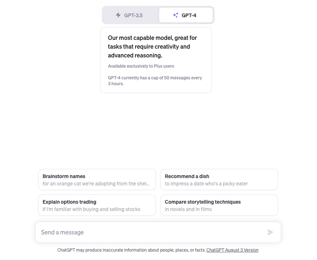The height and width of the screenshot is (260, 317).
Task: Switch to the GPT-3.5 model tab
Action: (x=130, y=15)
